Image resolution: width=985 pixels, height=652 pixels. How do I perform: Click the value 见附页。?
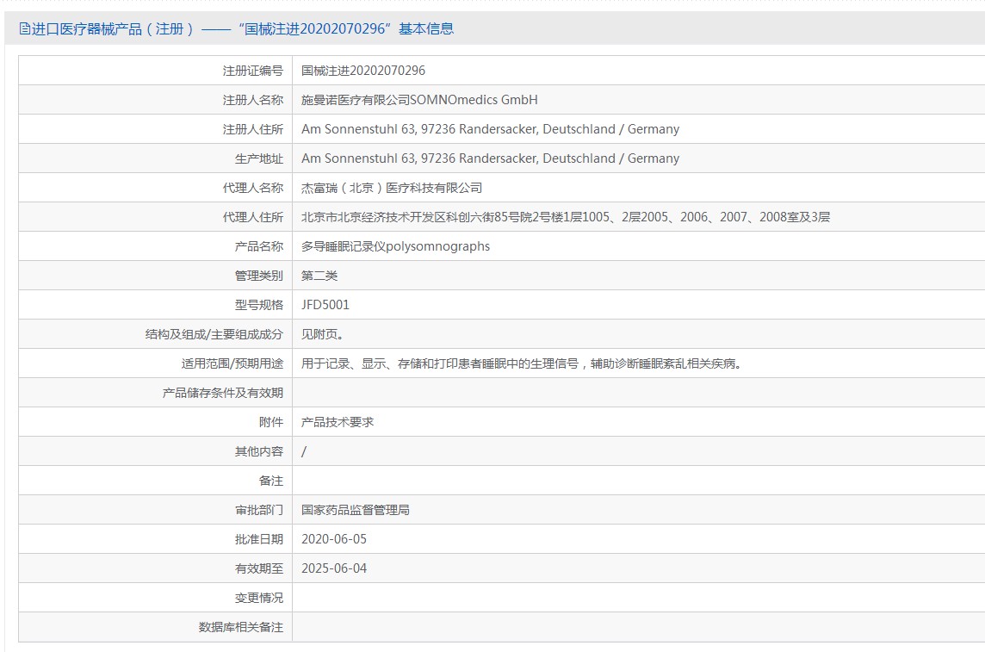tap(322, 334)
